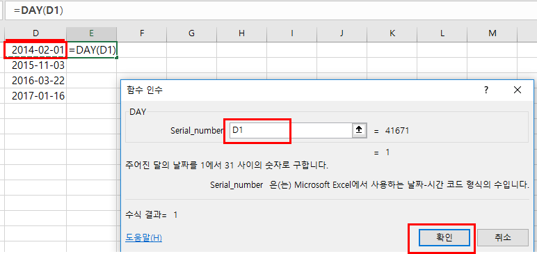Screen dimensions: 537x254
Task: Select column L header
Action: coord(442,33)
